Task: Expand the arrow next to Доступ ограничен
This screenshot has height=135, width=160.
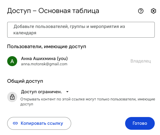Action: [x=67, y=92]
